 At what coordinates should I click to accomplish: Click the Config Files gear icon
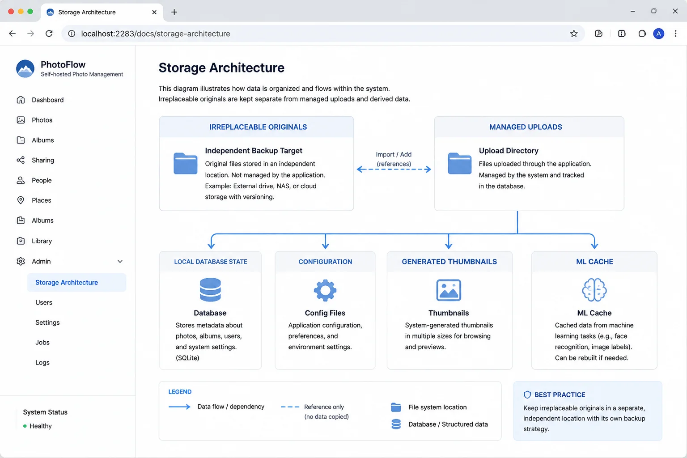pos(325,290)
